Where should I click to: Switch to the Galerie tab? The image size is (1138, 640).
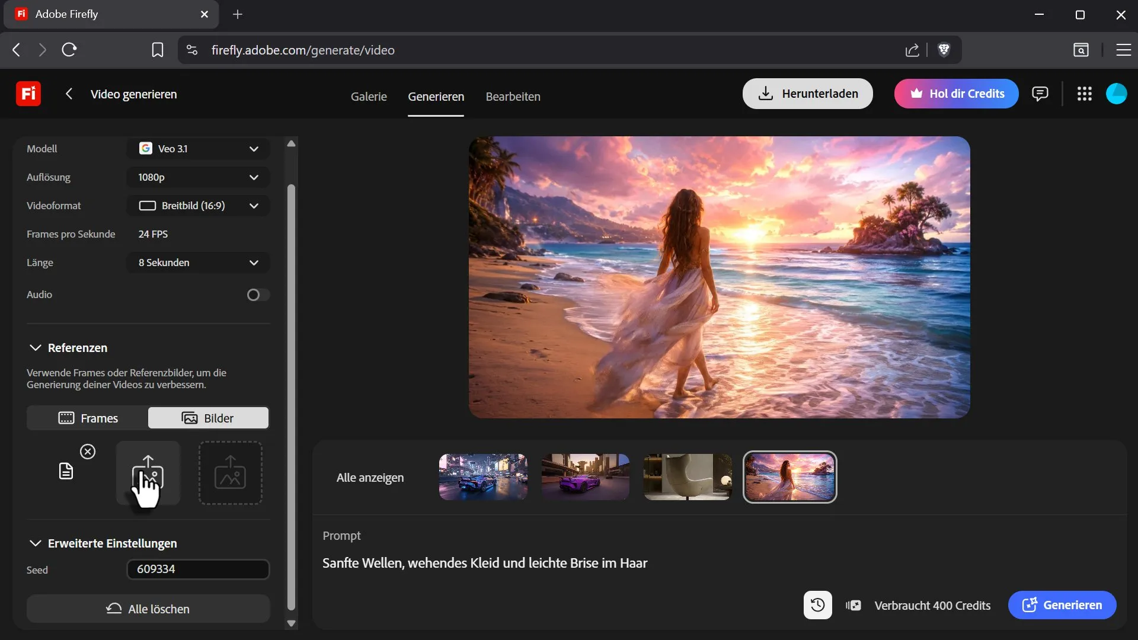tap(369, 97)
